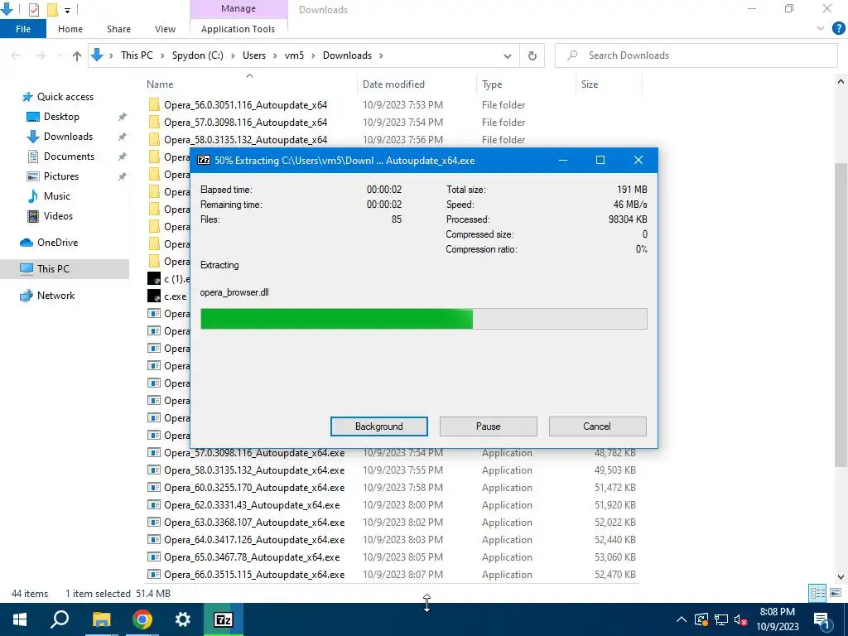848x636 pixels.
Task: Switch to the Home ribbon tab
Action: click(70, 29)
